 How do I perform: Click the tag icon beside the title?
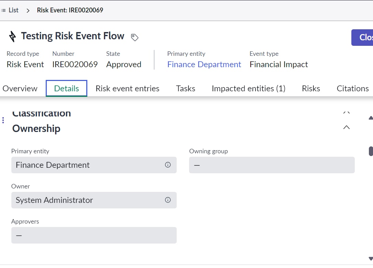click(135, 37)
